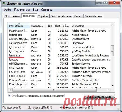Select the IAStorDataMg... process
This screenshot has width=122, height=112.
pyautogui.click(x=59, y=39)
